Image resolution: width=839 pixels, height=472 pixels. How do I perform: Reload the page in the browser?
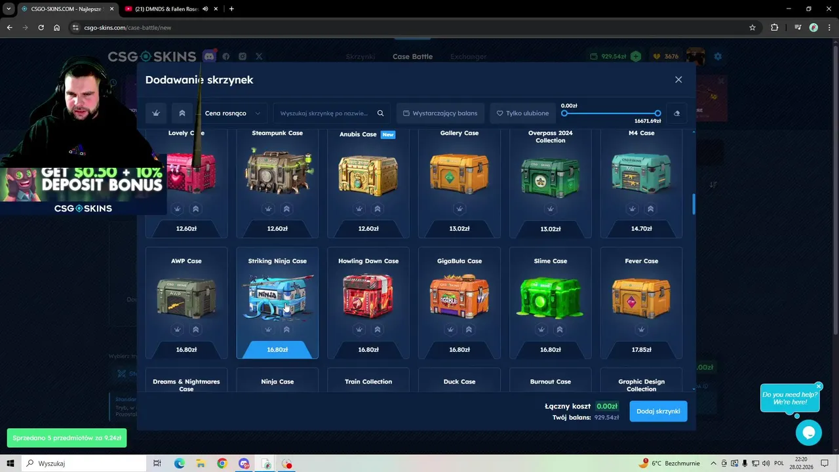(41, 28)
